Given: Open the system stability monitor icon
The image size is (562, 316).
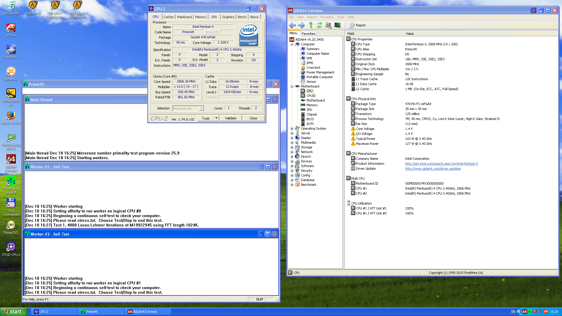Looking at the screenshot, I should tap(337, 25).
